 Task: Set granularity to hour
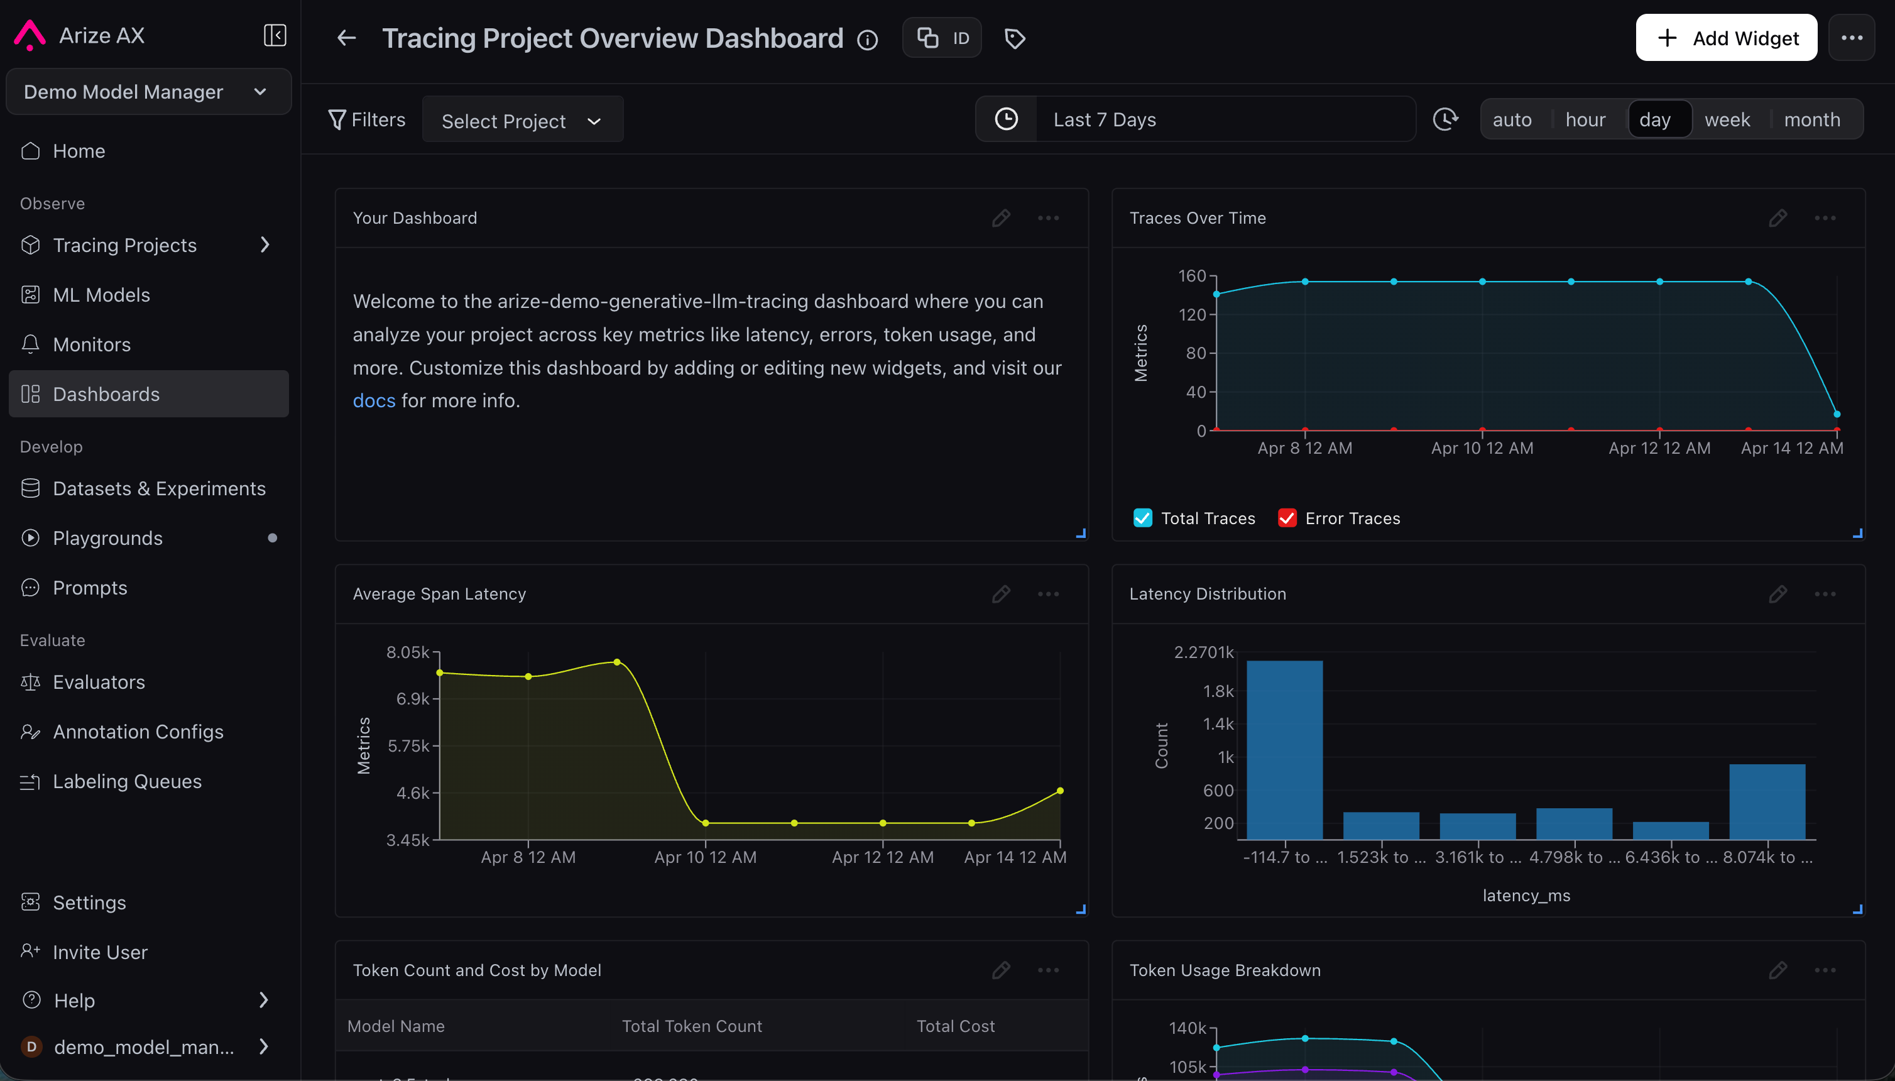click(1585, 119)
